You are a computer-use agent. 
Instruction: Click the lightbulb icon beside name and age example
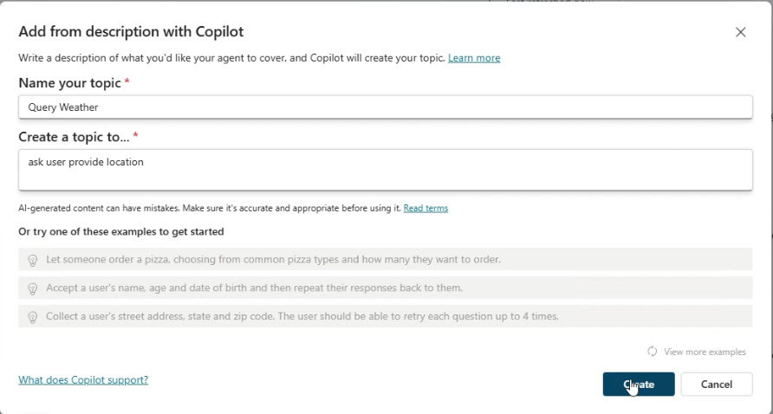[x=33, y=288]
